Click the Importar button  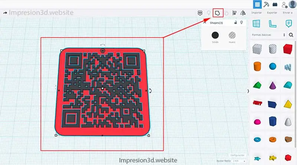[257, 13]
